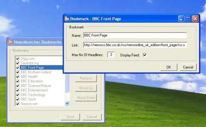Viewport: 206px width, 127px height.
Task: Toggle the BBC Sport bookmark checkbox
Action: (18, 99)
